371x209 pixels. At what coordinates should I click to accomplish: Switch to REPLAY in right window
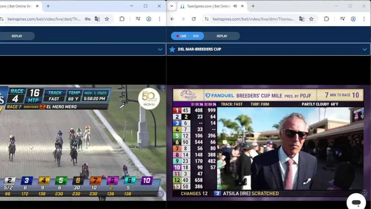click(x=222, y=36)
